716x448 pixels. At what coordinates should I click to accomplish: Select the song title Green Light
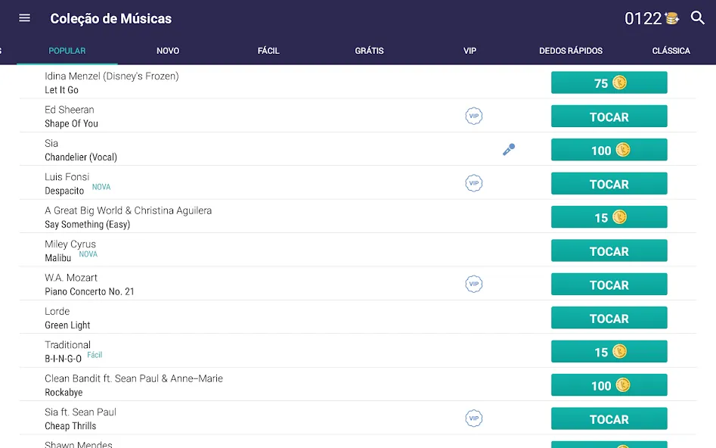[x=67, y=325]
